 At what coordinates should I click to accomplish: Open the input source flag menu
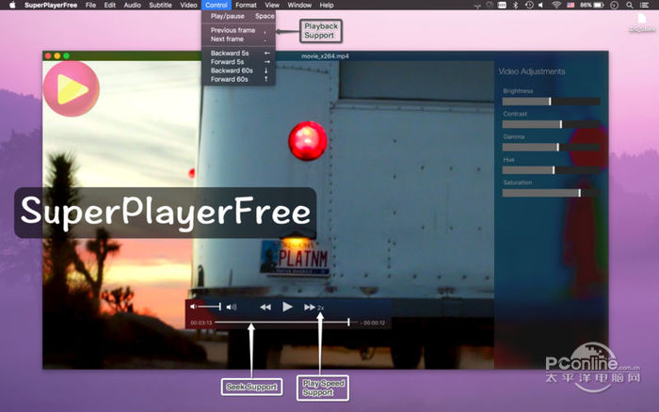coord(571,5)
